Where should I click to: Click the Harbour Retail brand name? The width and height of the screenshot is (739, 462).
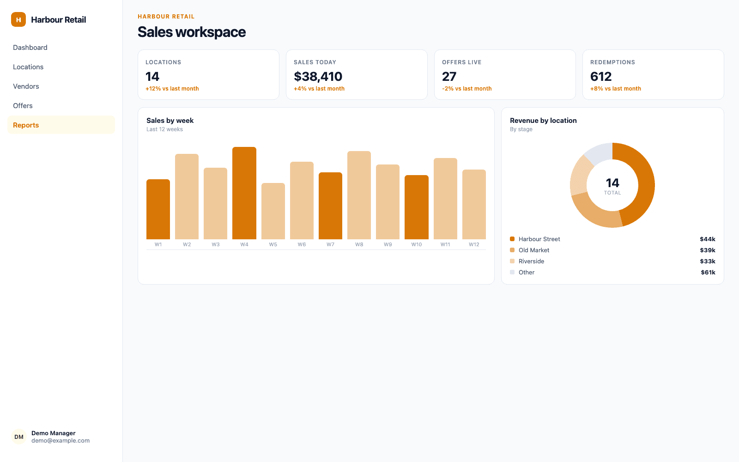tap(59, 19)
